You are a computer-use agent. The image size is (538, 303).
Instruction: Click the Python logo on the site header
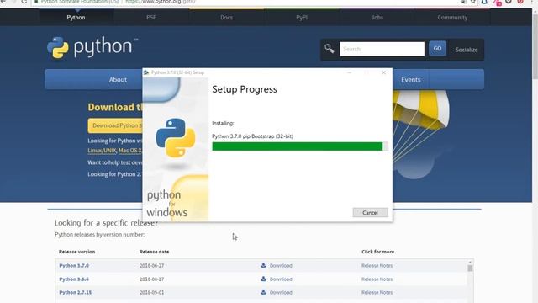[x=92, y=47]
